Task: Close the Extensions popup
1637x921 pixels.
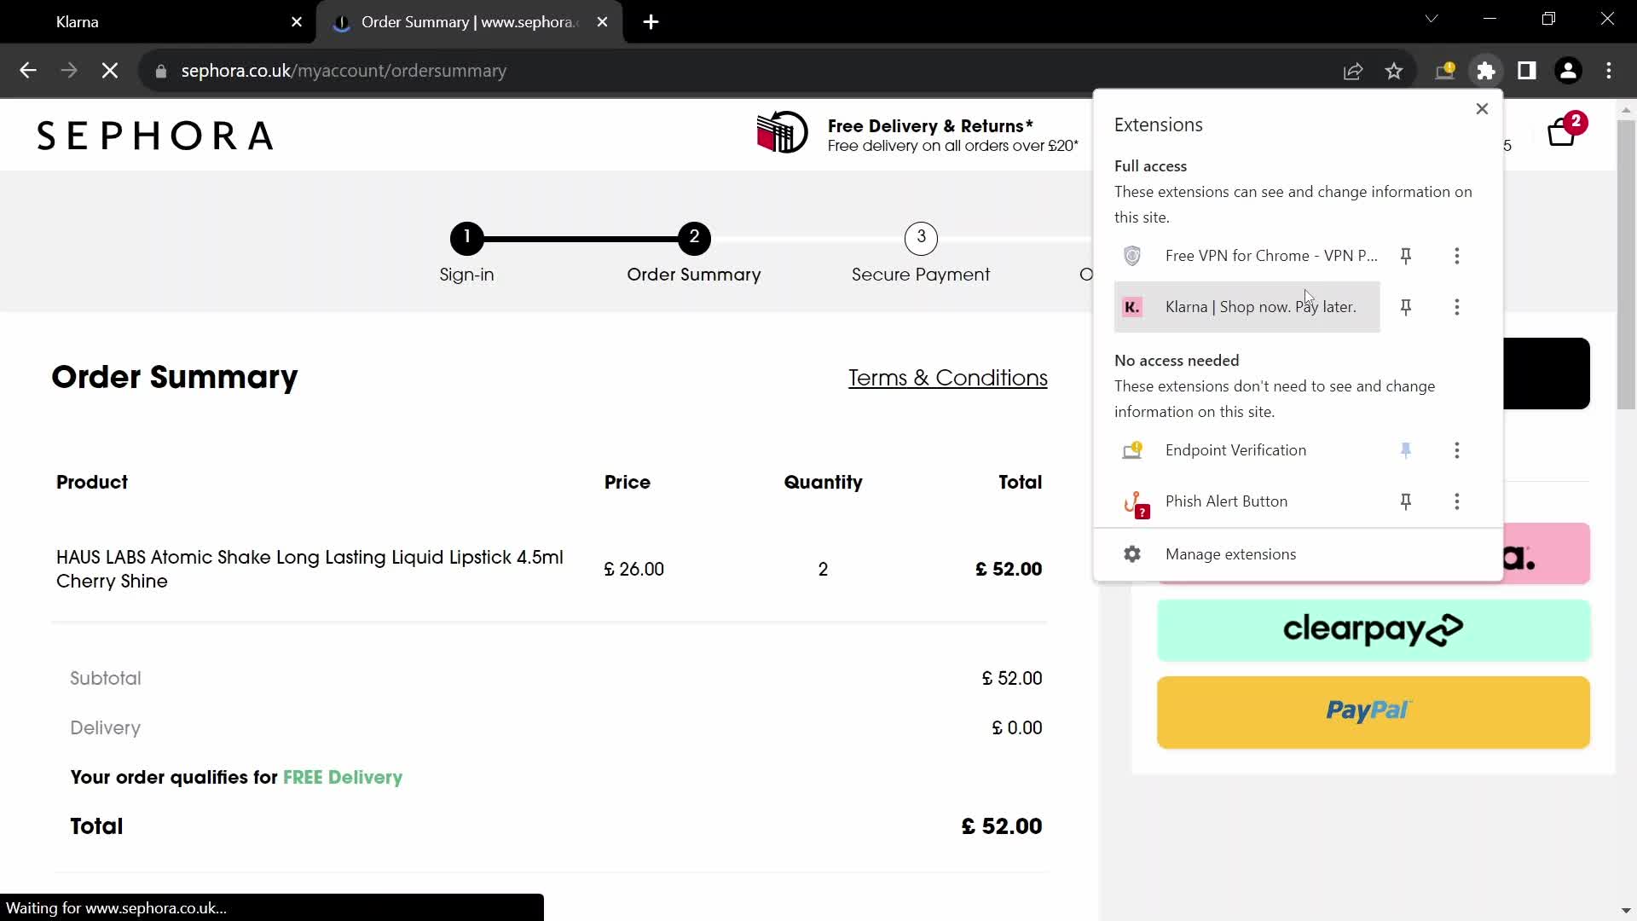Action: pos(1482,108)
